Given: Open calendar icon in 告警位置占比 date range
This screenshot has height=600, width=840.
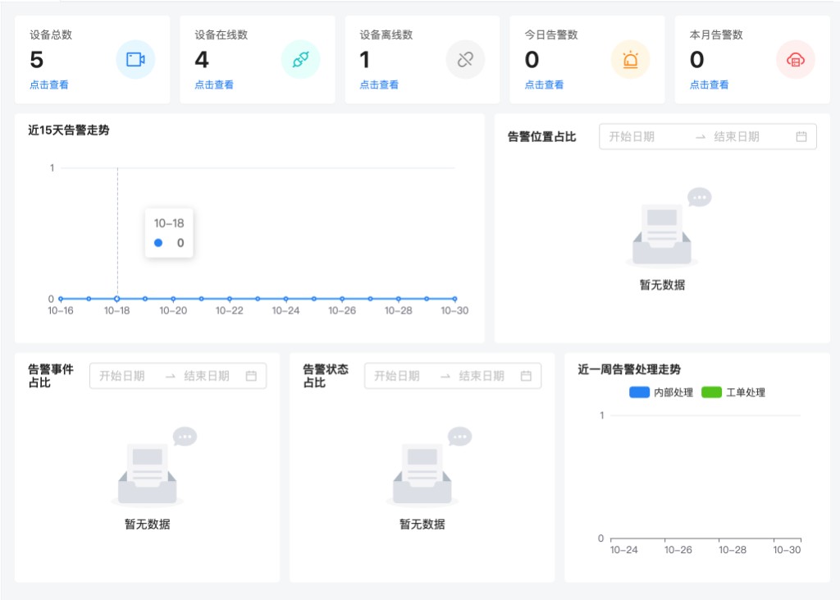Looking at the screenshot, I should (801, 137).
